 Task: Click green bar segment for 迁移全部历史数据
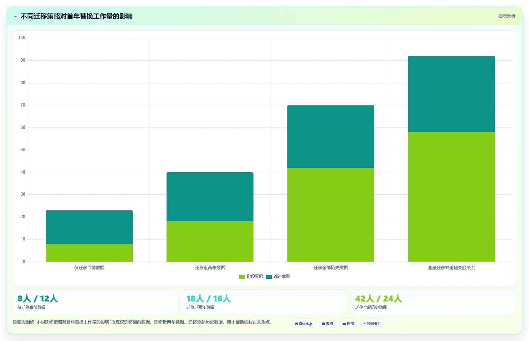tap(331, 214)
